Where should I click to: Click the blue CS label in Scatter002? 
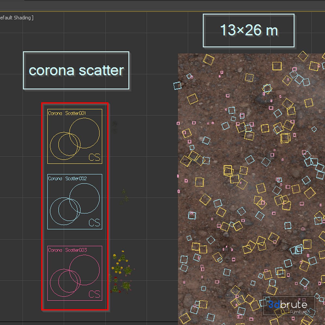[x=94, y=223]
